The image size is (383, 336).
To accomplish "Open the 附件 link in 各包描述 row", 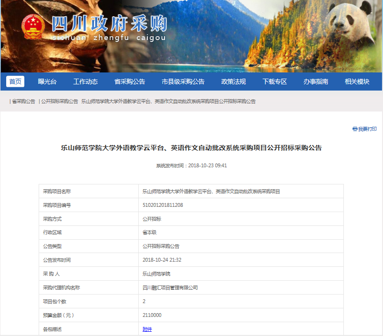I will [147, 329].
